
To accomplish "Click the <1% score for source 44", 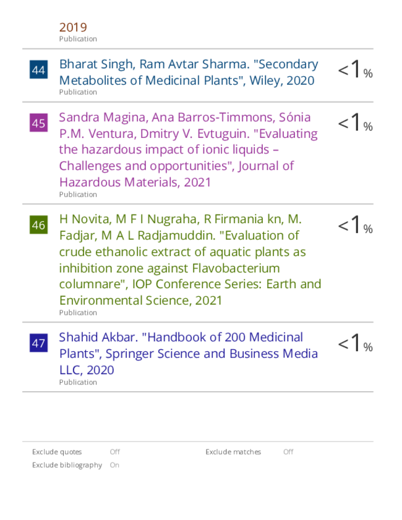I will click(355, 69).
